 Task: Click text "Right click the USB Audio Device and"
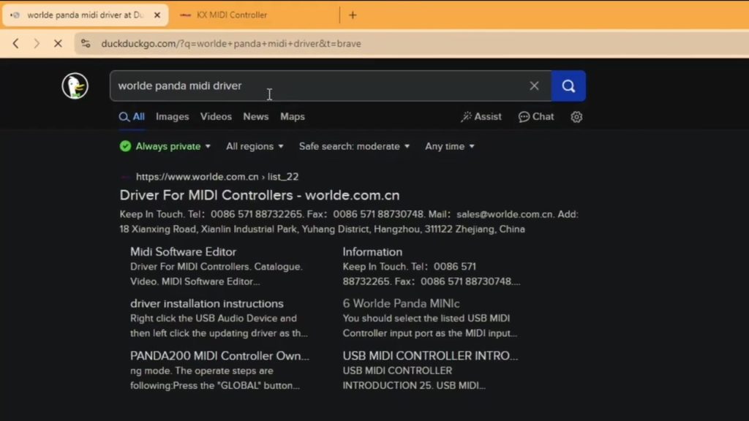point(214,319)
